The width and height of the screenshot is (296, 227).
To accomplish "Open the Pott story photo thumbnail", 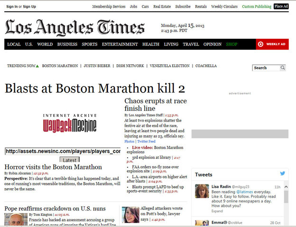I will [130, 215].
